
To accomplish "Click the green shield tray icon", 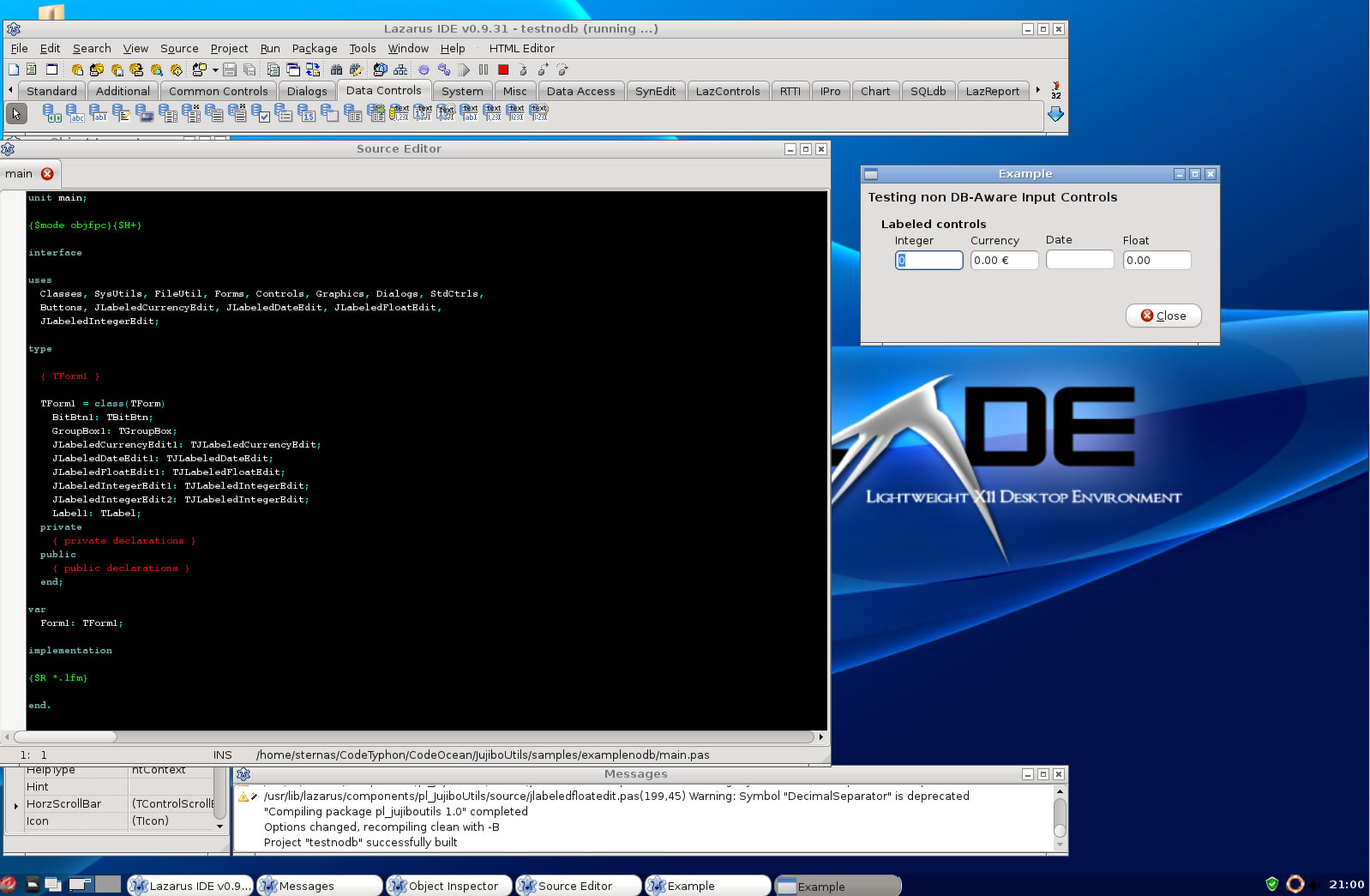I will coord(1272,884).
